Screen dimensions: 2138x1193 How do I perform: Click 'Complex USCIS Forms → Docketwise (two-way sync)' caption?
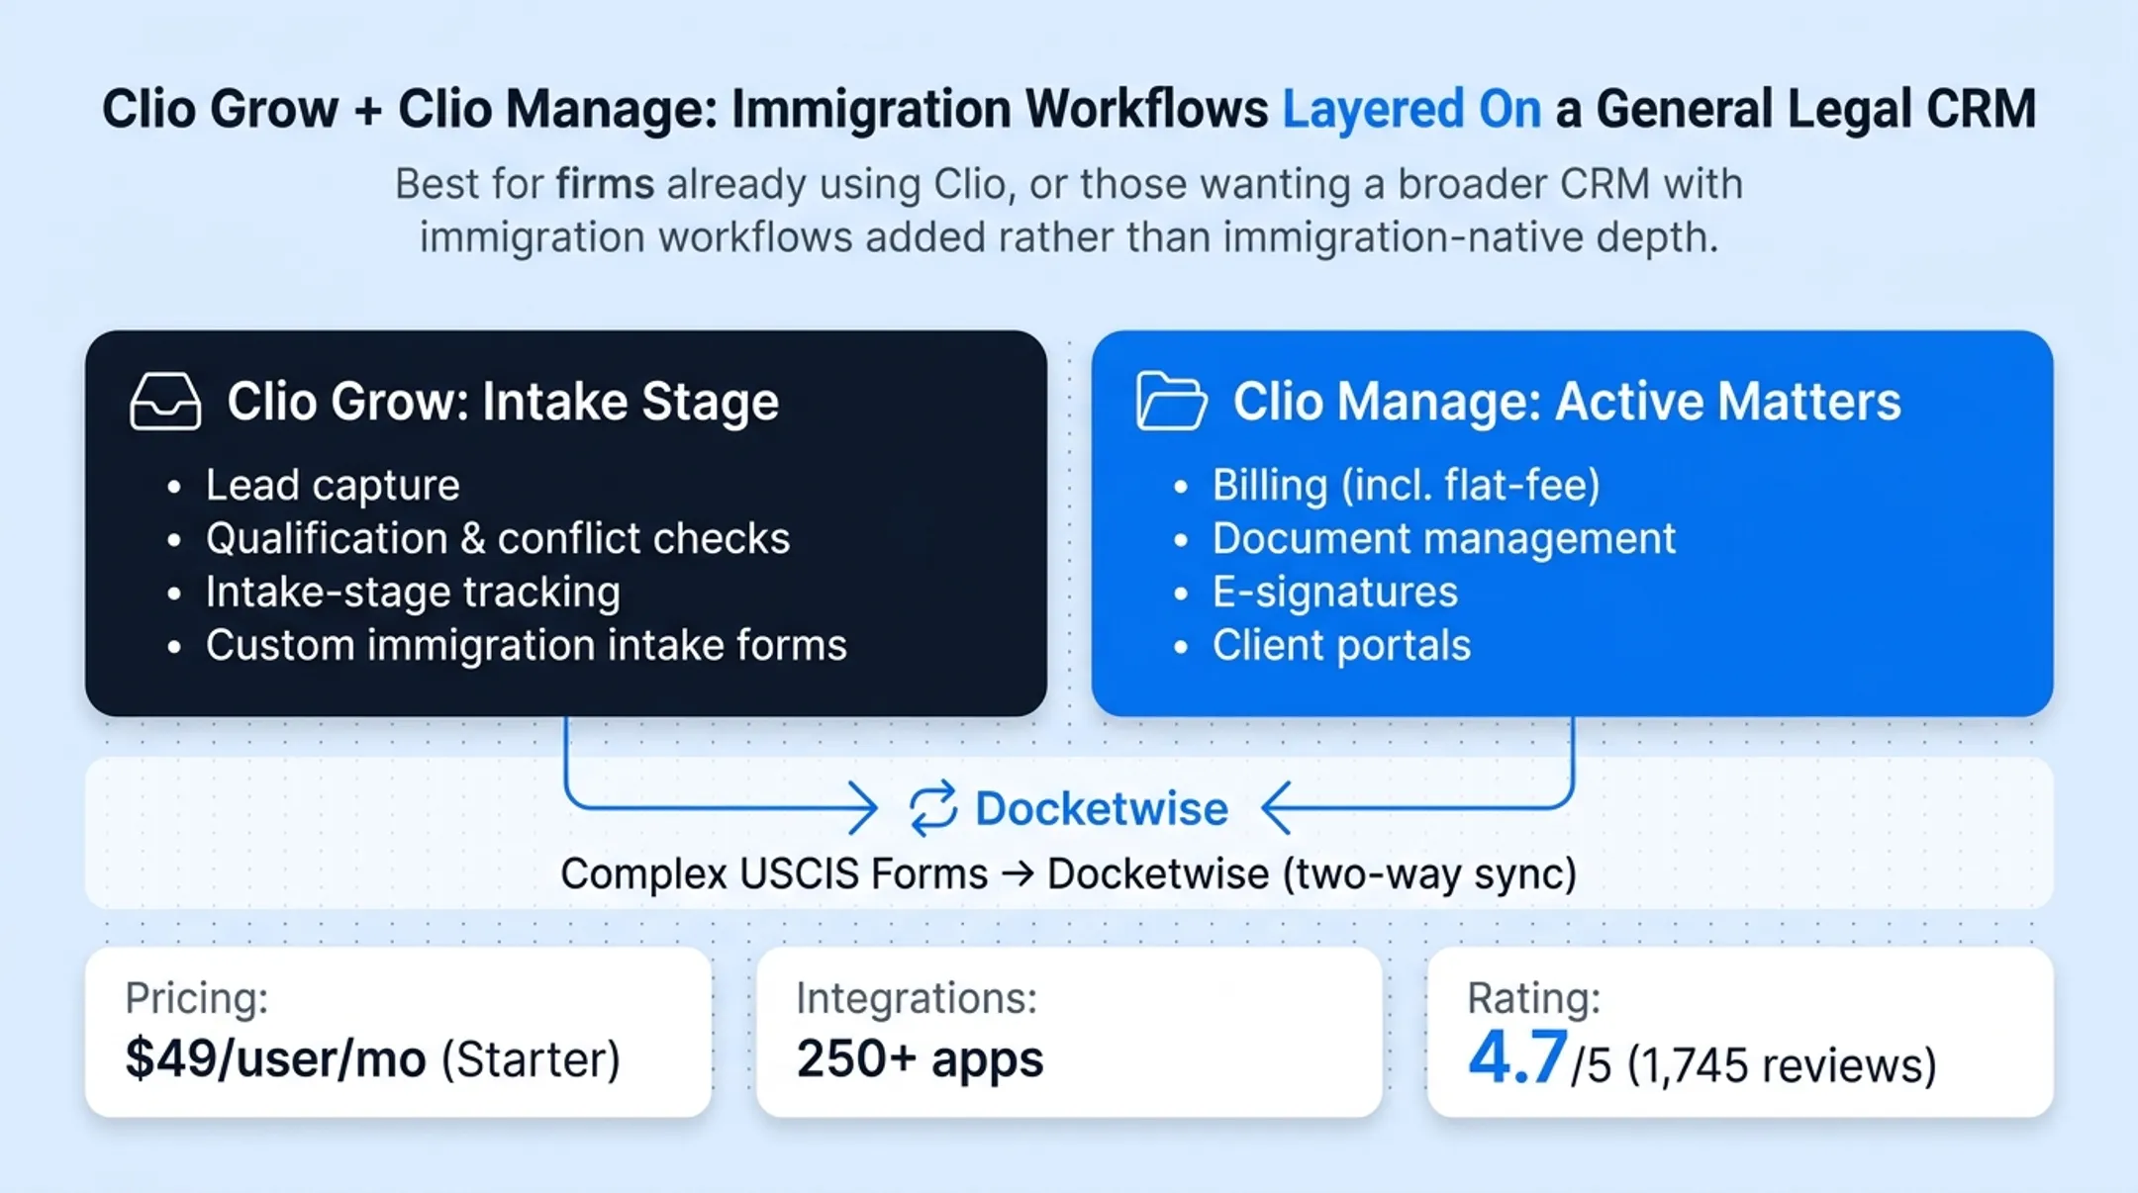tap(1069, 873)
